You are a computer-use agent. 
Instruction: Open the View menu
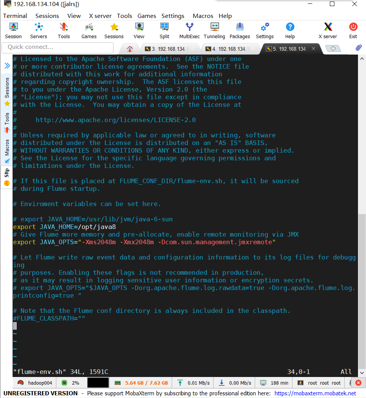coord(74,16)
